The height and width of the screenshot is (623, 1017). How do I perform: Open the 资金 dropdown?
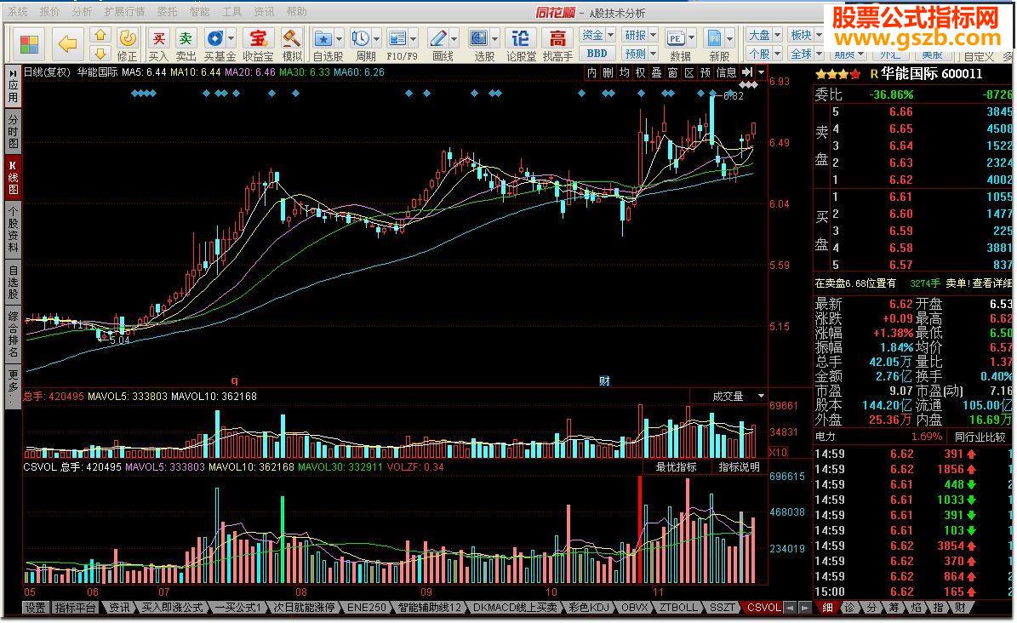pyautogui.click(x=597, y=35)
